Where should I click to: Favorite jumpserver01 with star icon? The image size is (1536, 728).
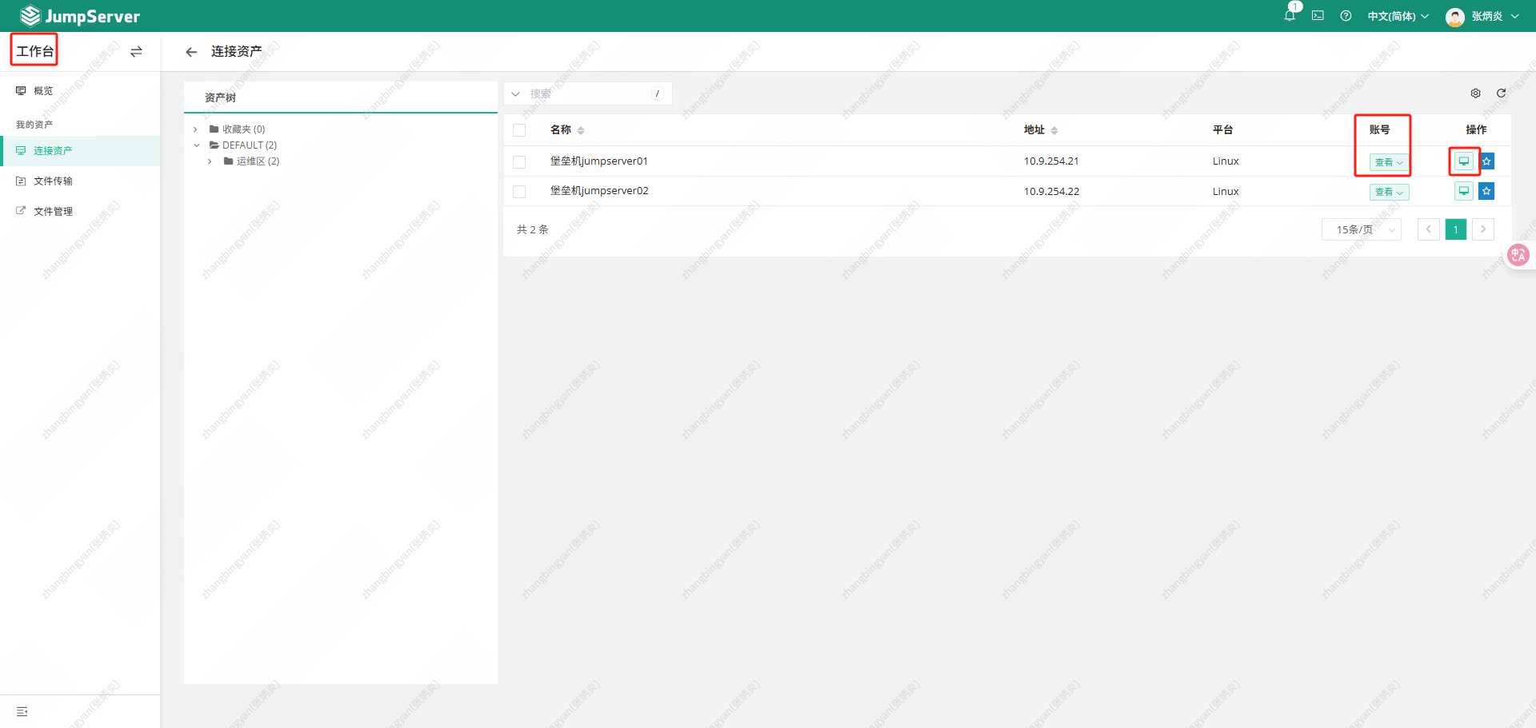tap(1486, 161)
